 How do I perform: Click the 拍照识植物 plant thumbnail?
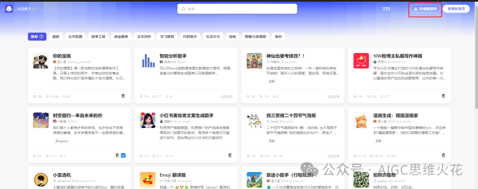click(x=361, y=180)
